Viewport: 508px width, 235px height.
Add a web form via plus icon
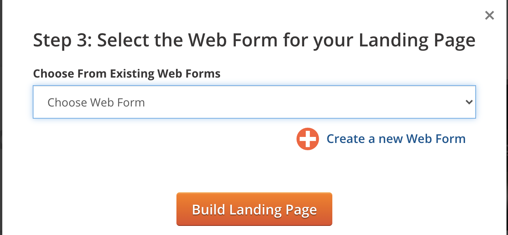click(307, 139)
